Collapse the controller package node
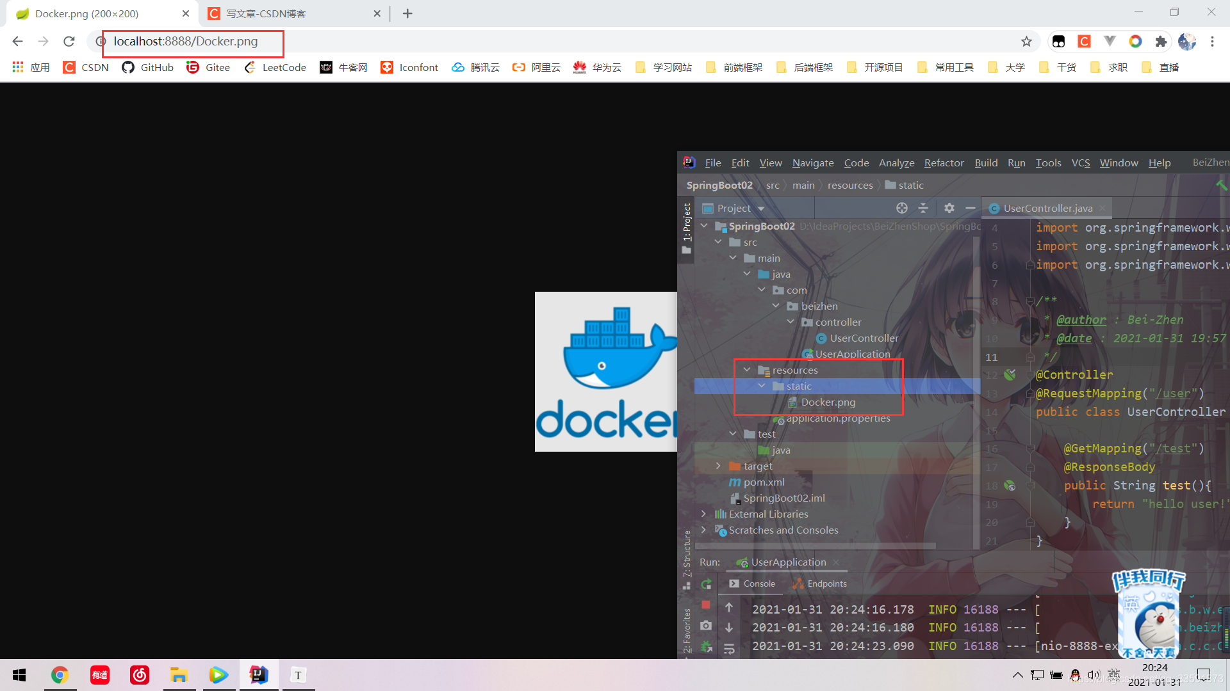1230x691 pixels. point(790,322)
